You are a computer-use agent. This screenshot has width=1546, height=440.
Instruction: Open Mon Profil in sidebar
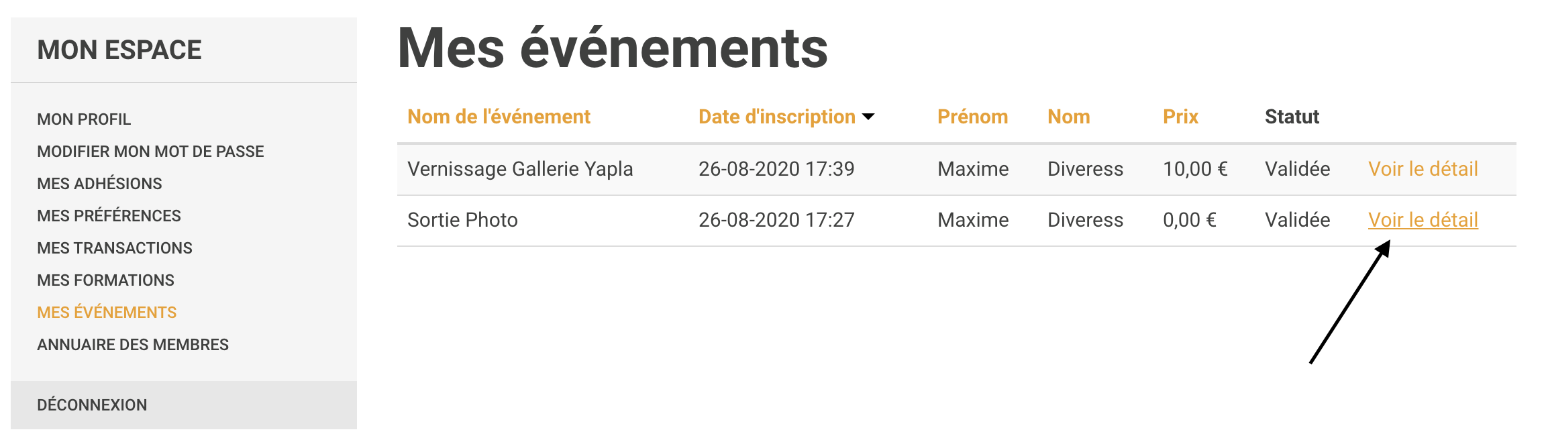click(84, 119)
